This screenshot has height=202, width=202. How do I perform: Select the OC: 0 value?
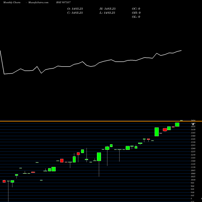pos(136,9)
